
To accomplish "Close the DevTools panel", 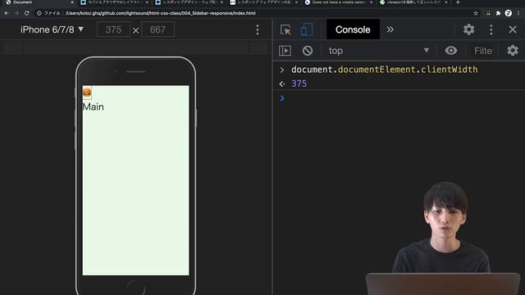I will coord(513,29).
